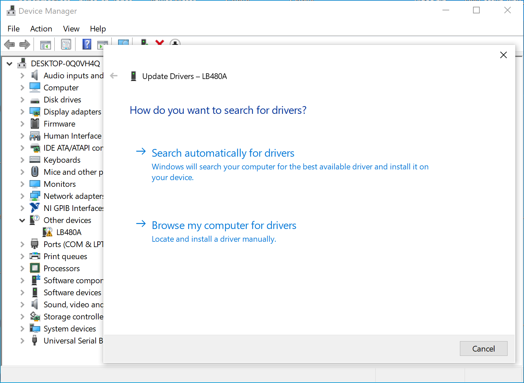Open the Help menu
The image size is (524, 383).
pos(98,29)
